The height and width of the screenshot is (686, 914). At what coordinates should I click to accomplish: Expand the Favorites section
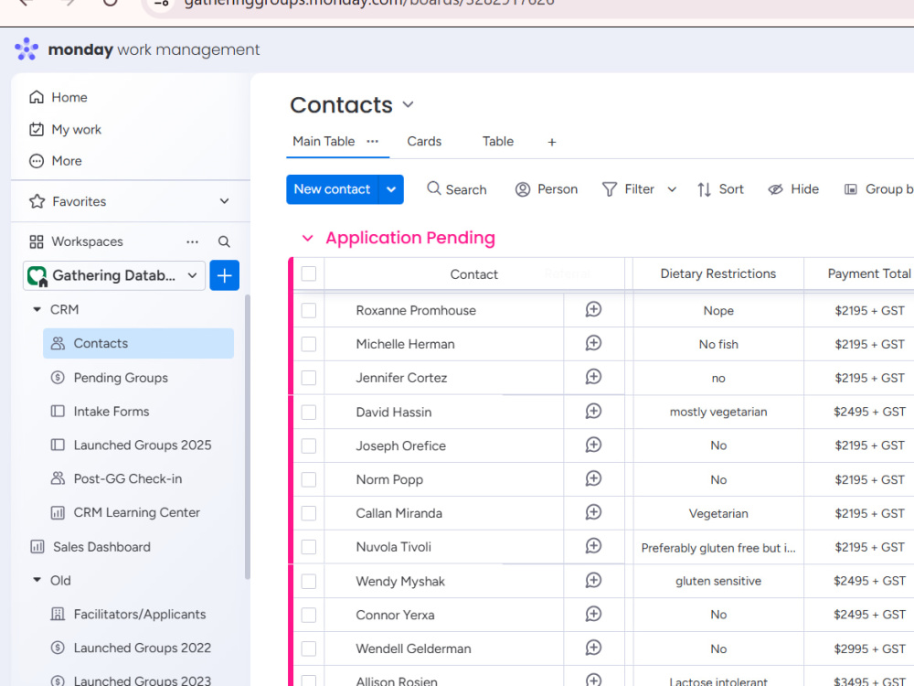[x=225, y=201]
